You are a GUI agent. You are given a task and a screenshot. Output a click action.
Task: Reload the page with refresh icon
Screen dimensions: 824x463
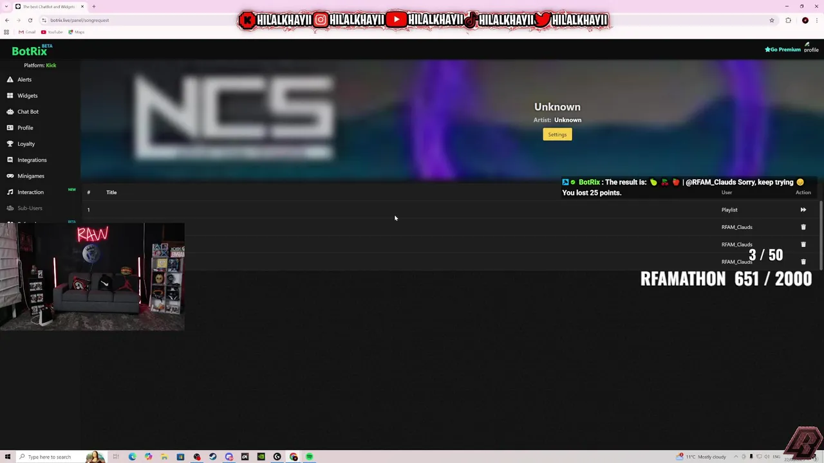point(30,20)
